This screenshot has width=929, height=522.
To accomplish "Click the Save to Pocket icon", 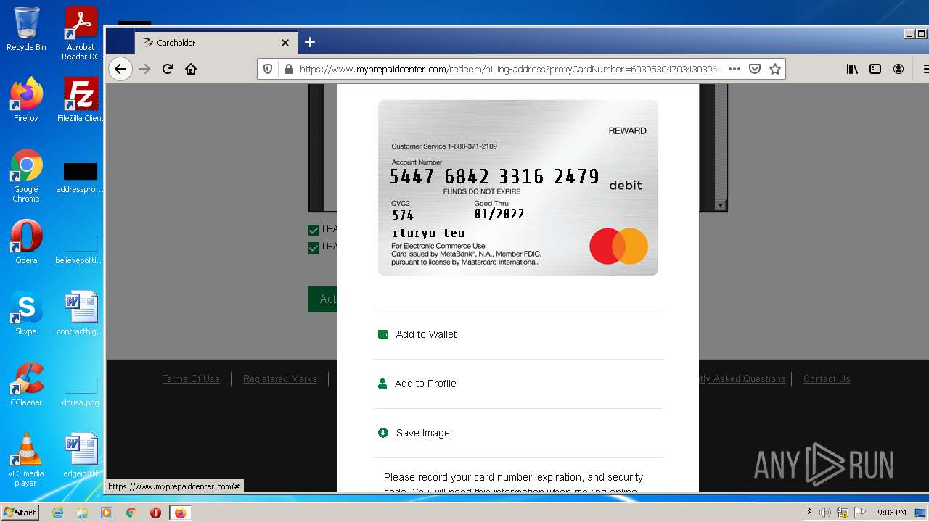I will tap(755, 69).
